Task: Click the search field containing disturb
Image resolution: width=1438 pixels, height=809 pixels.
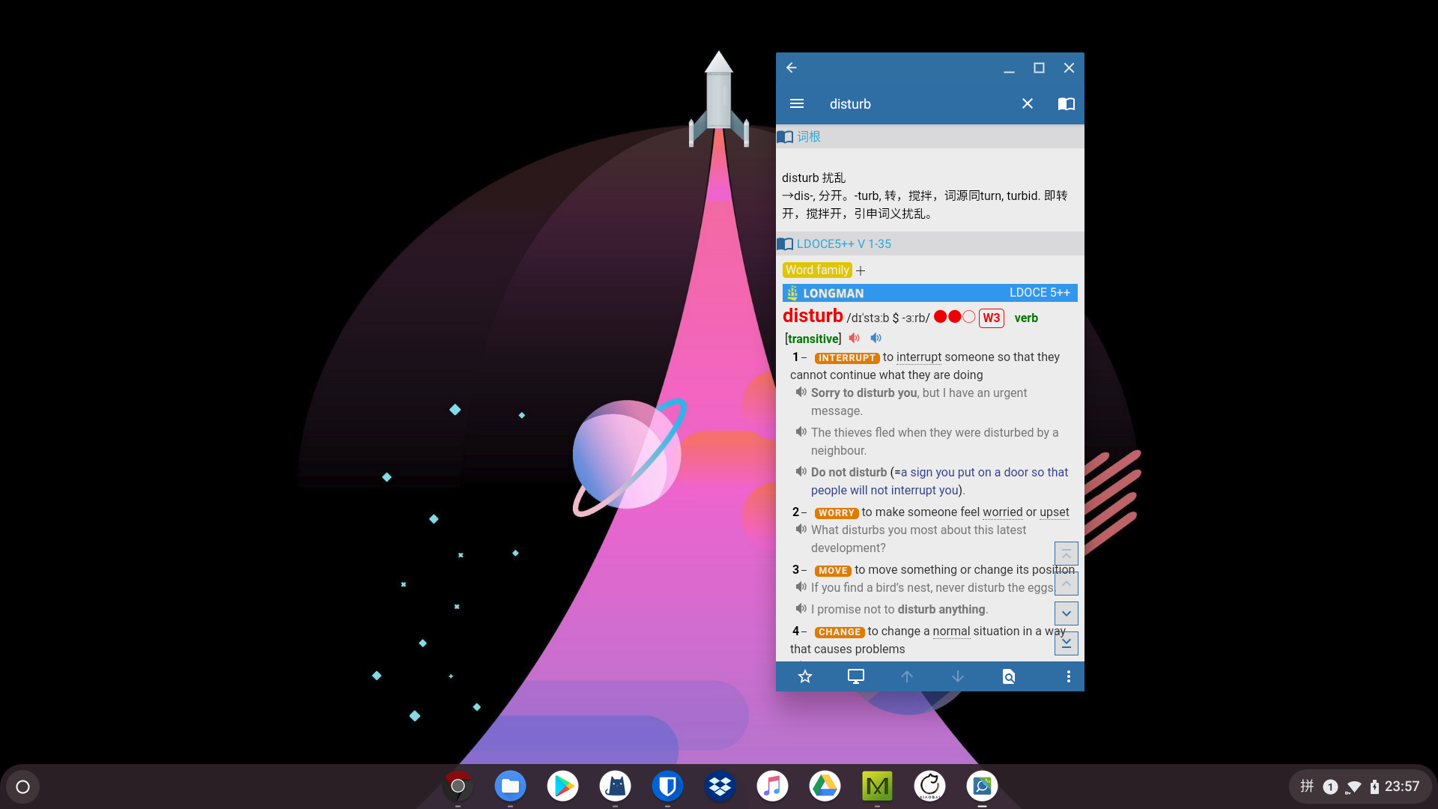Action: pyautogui.click(x=917, y=104)
